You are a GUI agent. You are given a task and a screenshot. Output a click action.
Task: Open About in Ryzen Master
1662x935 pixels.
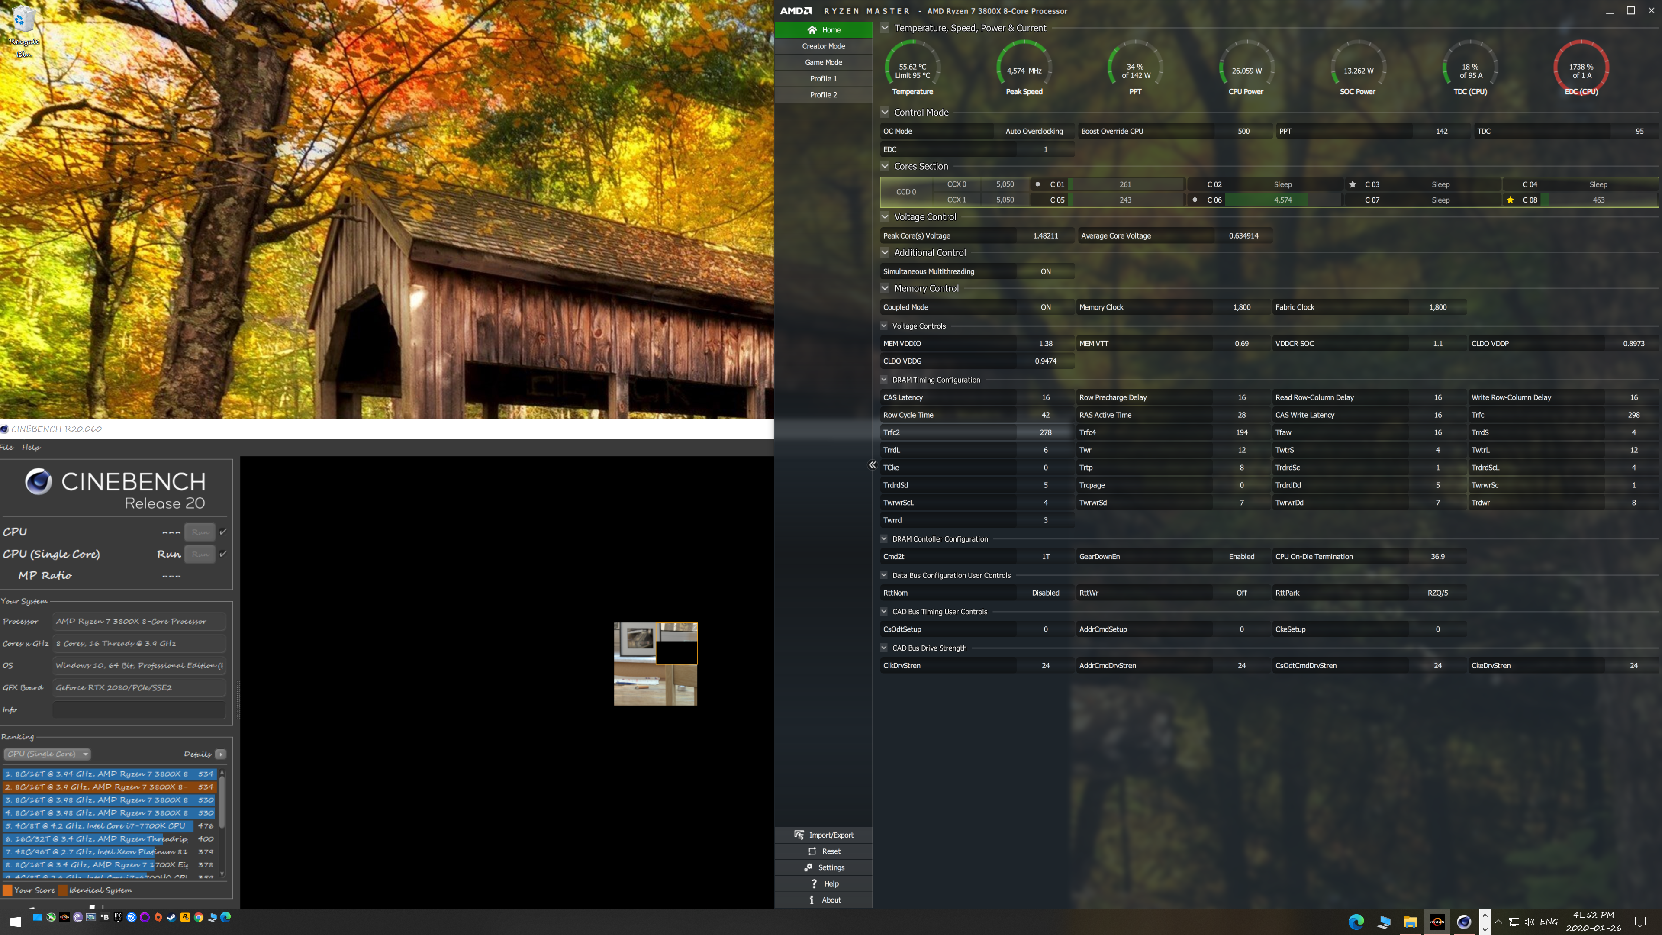(x=823, y=900)
